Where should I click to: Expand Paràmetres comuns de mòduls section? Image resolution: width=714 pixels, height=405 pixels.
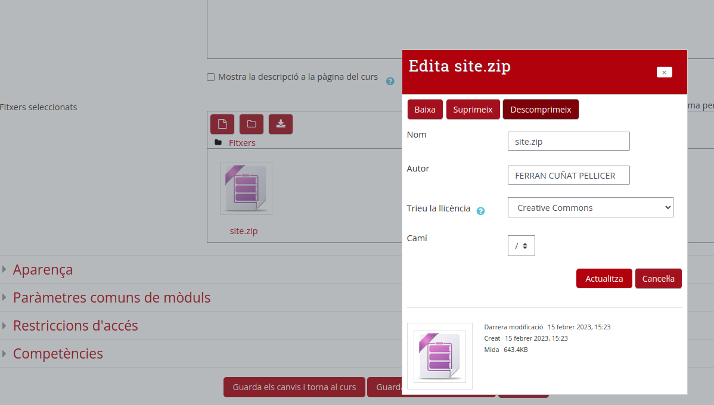111,298
